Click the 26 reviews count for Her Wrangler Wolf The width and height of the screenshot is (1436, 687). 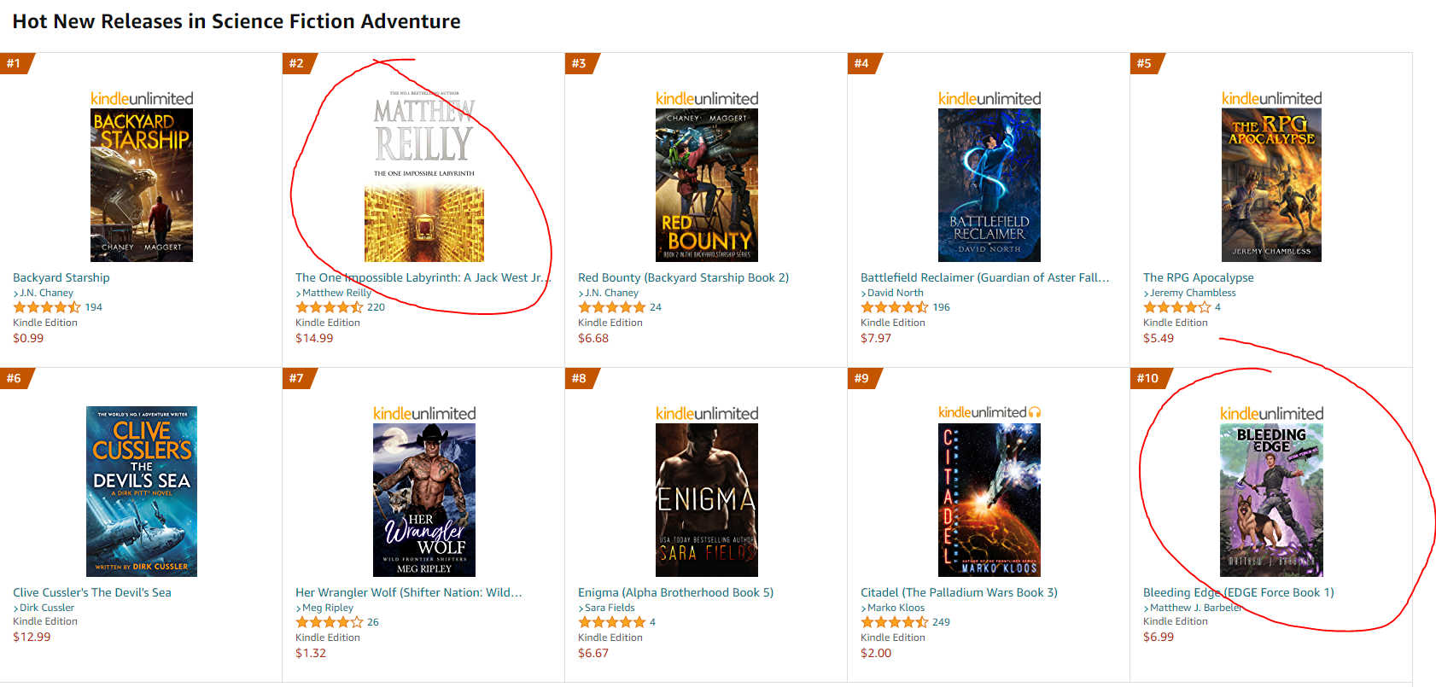tap(373, 622)
